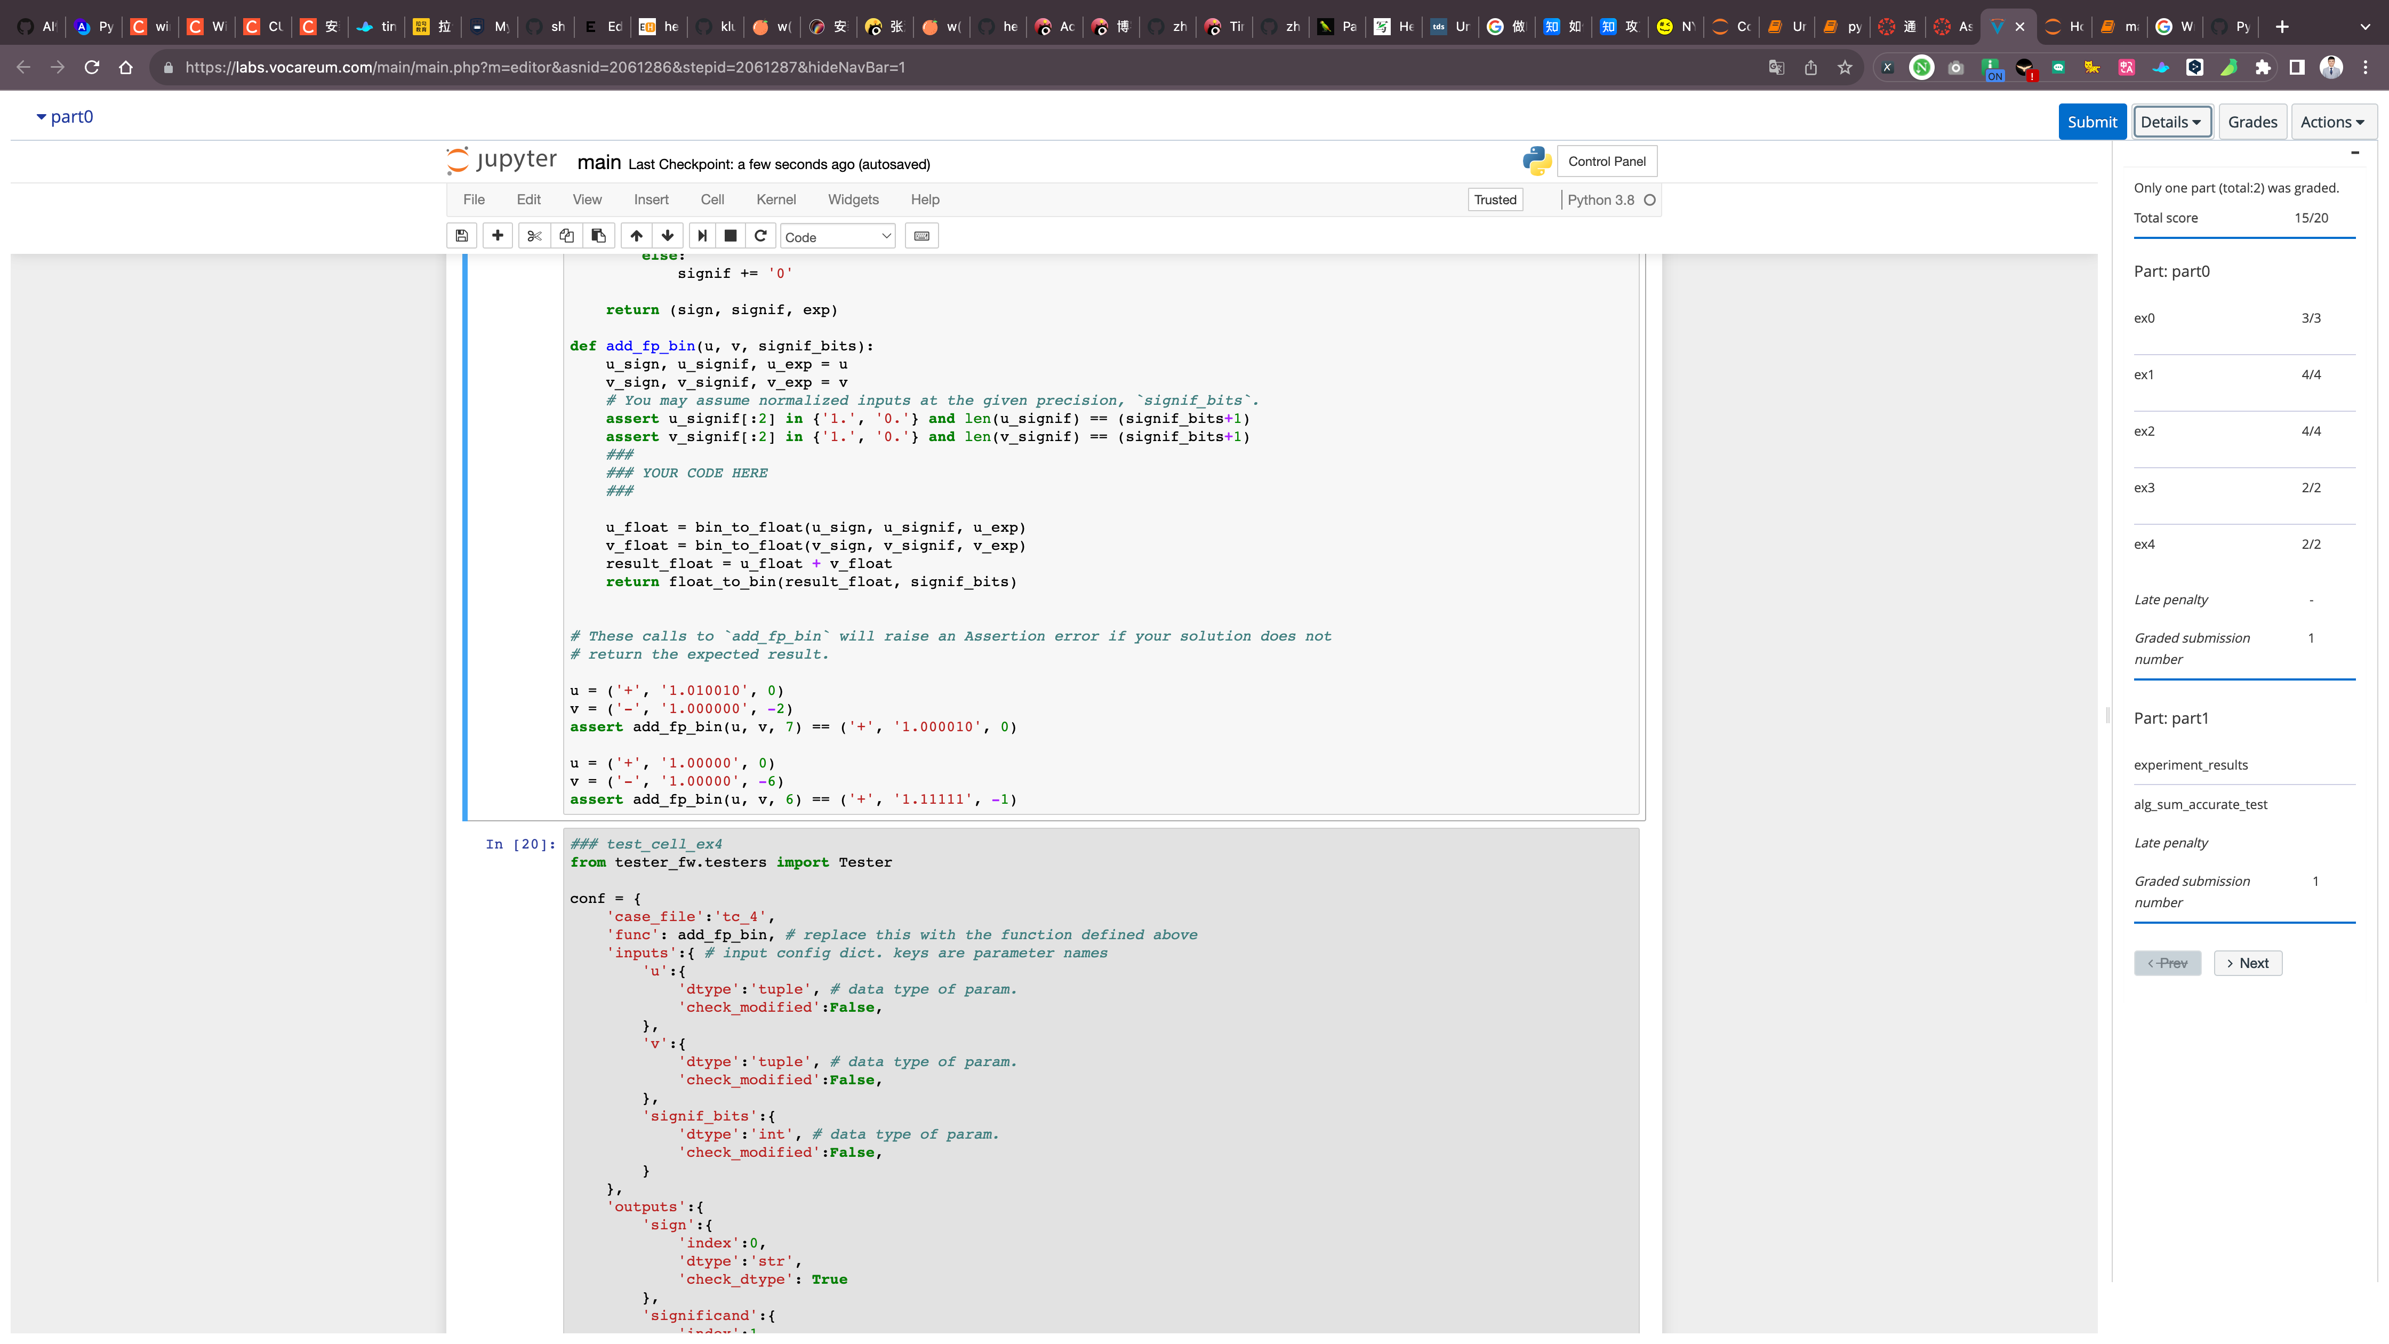This screenshot has height=1344, width=2389.
Task: Go back in browser history
Action: coord(24,67)
